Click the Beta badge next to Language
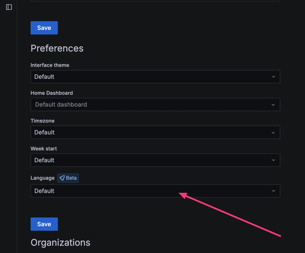This screenshot has width=305, height=253. click(x=68, y=178)
